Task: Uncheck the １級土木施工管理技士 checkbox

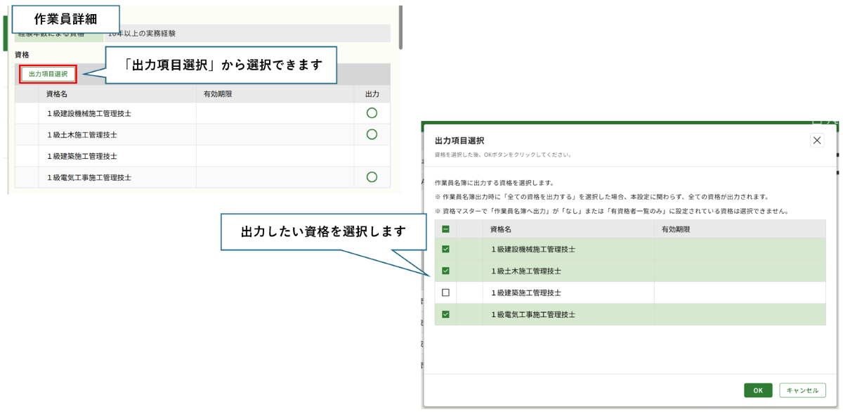Action: point(445,271)
